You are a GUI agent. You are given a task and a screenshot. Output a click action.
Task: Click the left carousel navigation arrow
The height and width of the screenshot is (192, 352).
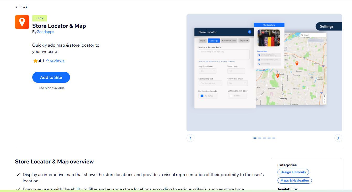coord(190,138)
